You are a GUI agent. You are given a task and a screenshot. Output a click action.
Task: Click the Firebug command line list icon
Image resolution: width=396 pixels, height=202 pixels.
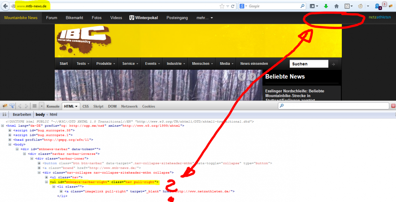pos(34,106)
